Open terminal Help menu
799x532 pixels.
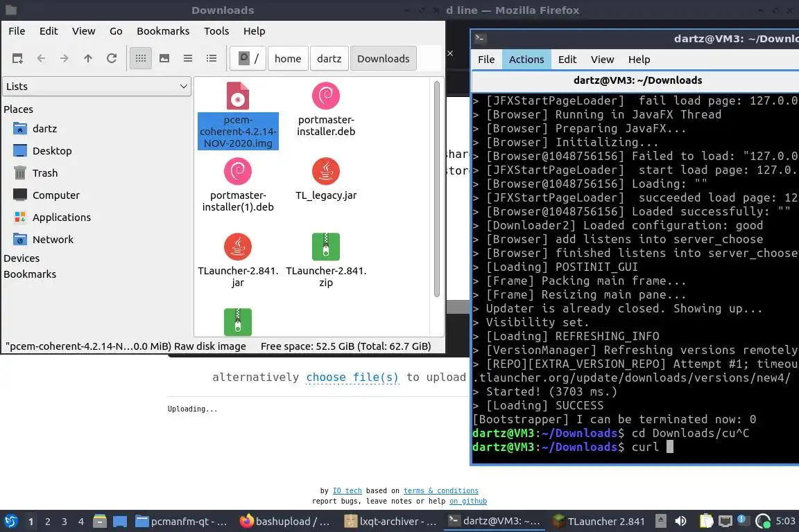(x=639, y=60)
